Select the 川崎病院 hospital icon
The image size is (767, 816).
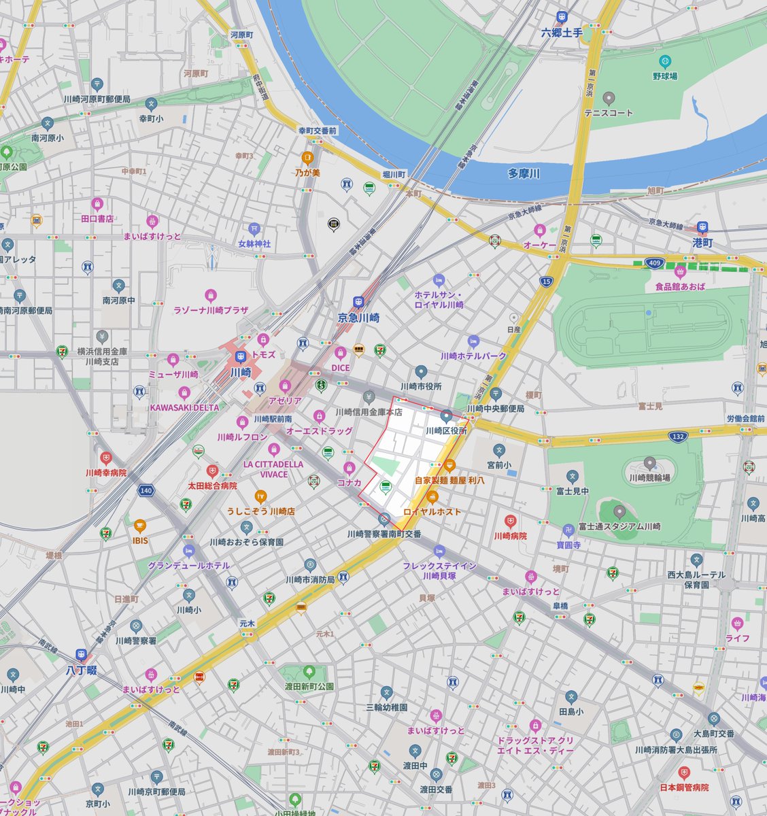pyautogui.click(x=510, y=522)
